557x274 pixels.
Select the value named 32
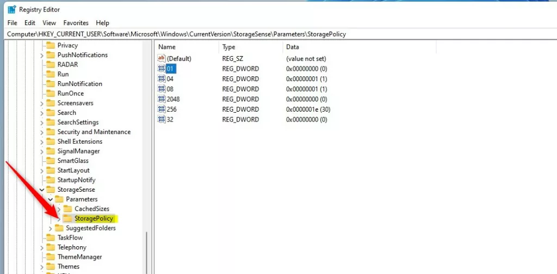pos(170,119)
